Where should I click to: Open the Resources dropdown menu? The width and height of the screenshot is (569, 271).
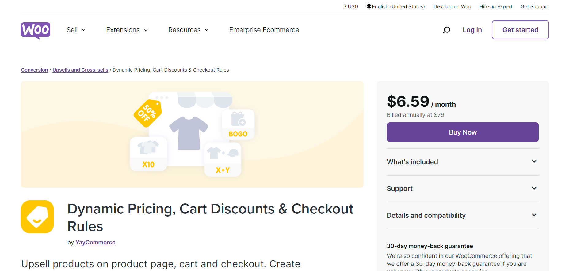(x=189, y=30)
